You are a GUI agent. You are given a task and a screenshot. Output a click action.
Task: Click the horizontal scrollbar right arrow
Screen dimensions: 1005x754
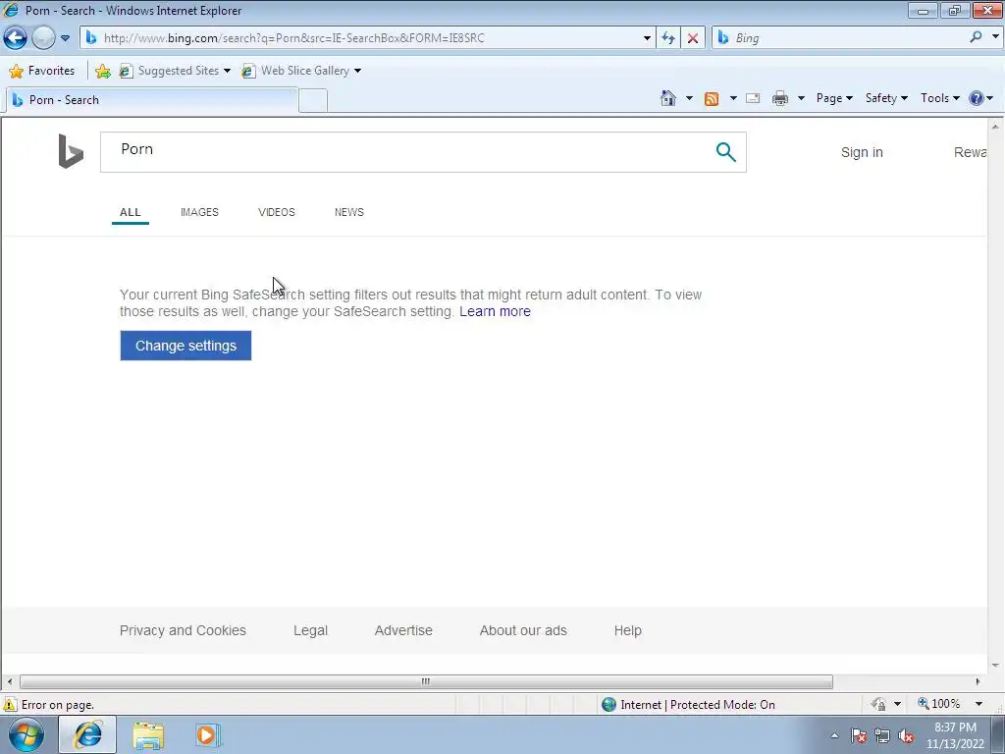click(x=979, y=681)
